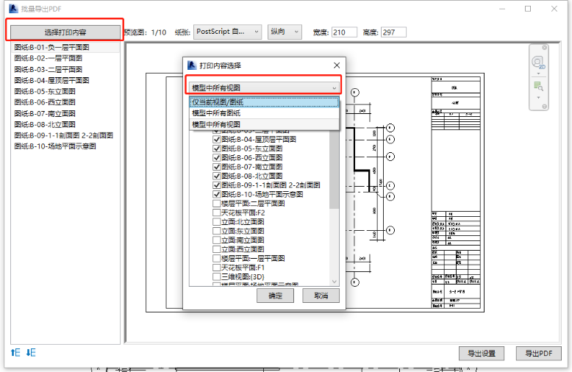The width and height of the screenshot is (572, 372).
Task: Uncheck 图纸:B-10-场地平面示意图 checkbox
Action: tap(217, 194)
